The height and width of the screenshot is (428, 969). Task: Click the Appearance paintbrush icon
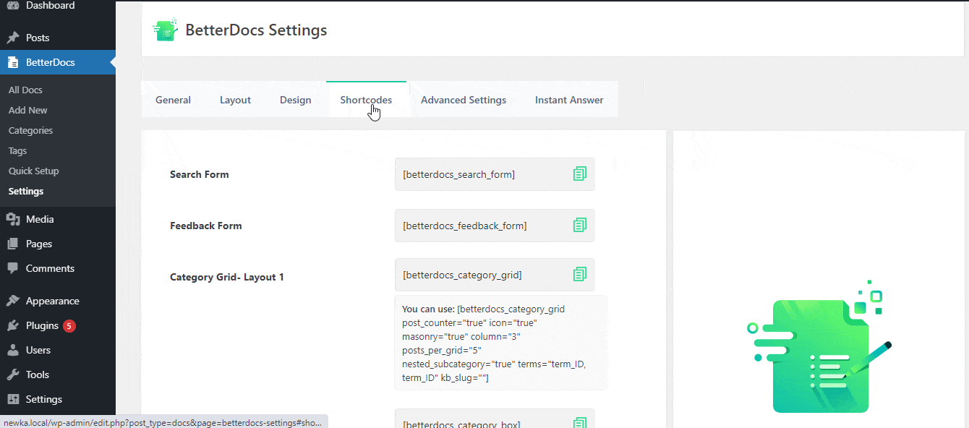tap(13, 301)
